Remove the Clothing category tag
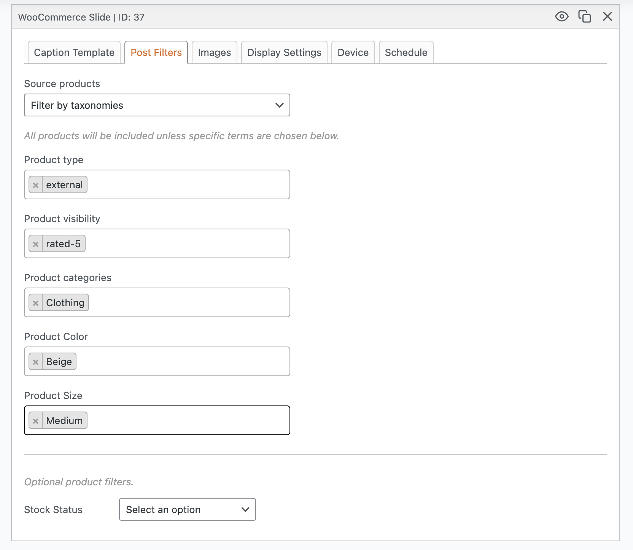The width and height of the screenshot is (633, 550). [x=36, y=303]
